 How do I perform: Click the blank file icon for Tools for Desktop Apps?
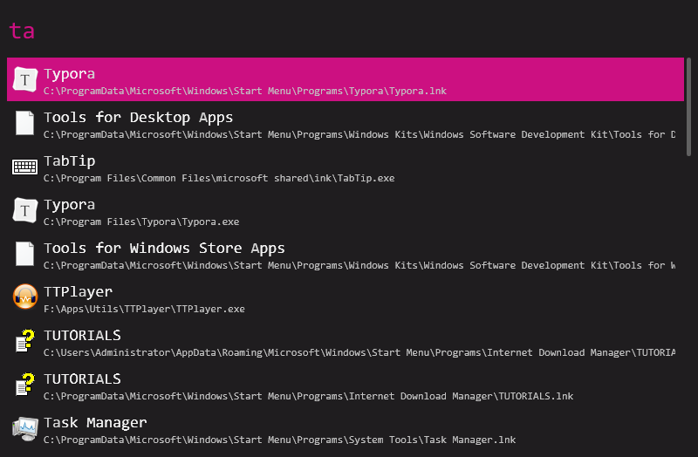(25, 123)
